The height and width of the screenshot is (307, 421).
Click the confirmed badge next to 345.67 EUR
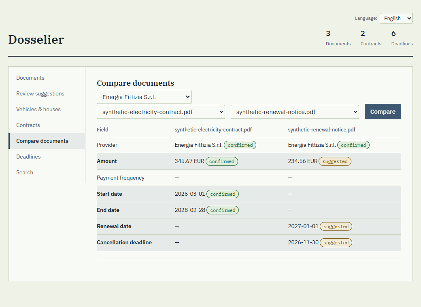pyautogui.click(x=222, y=161)
